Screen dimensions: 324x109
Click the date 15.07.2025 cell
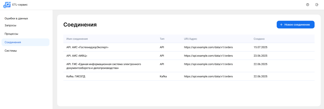pyautogui.click(x=260, y=47)
